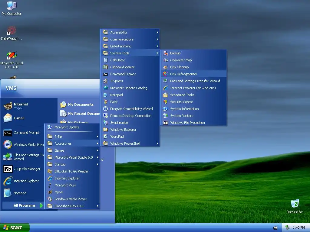The image size is (310, 232).
Task: Click the Program Compatibility Wizard icon
Action: [106, 109]
